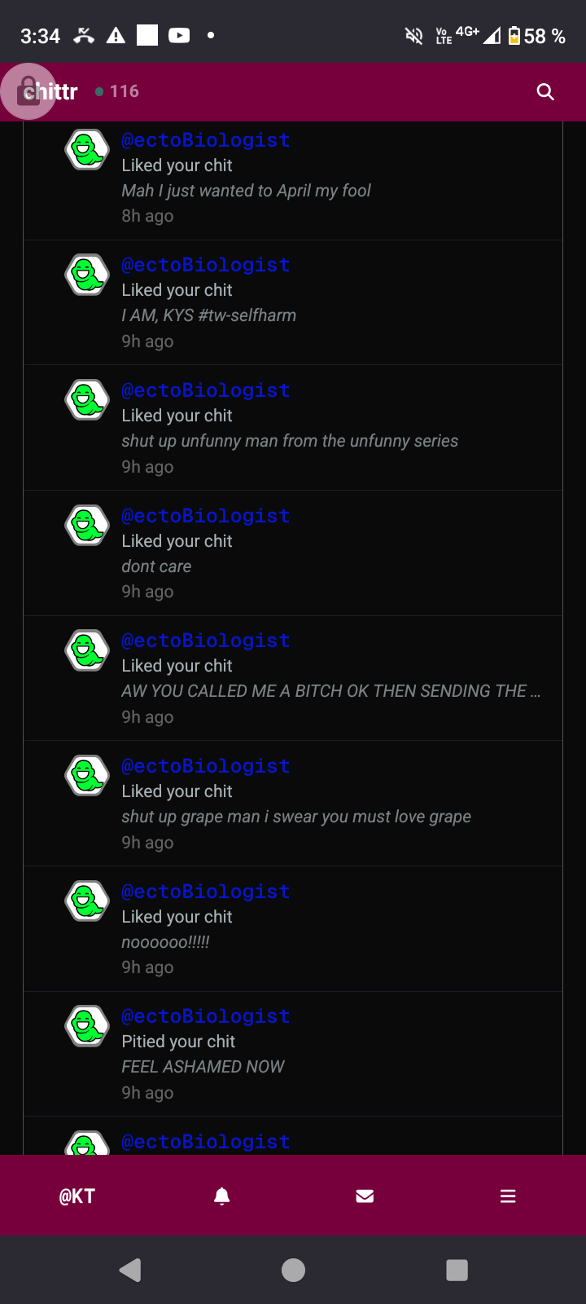This screenshot has height=1304, width=586.
Task: Open the hamburger menu icon
Action: coord(508,1196)
